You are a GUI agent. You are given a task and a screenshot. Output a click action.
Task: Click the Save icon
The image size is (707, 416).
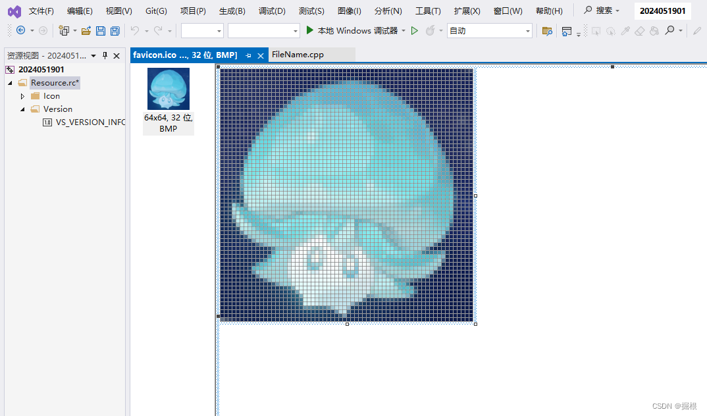coord(101,31)
